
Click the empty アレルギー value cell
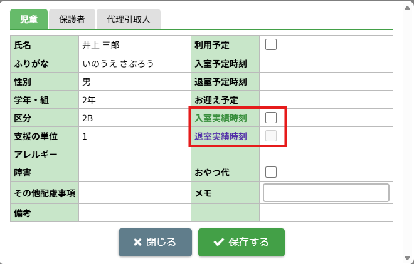(x=135, y=154)
